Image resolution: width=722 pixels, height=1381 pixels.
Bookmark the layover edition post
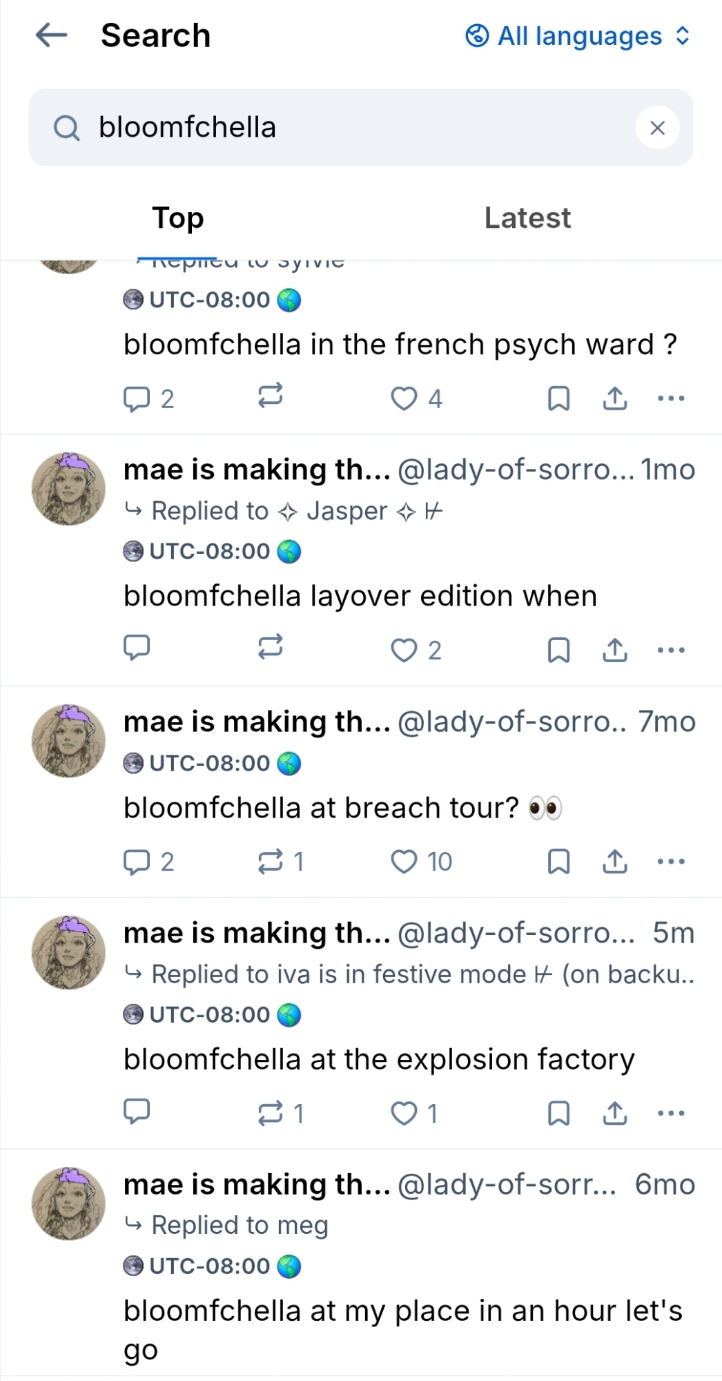558,650
